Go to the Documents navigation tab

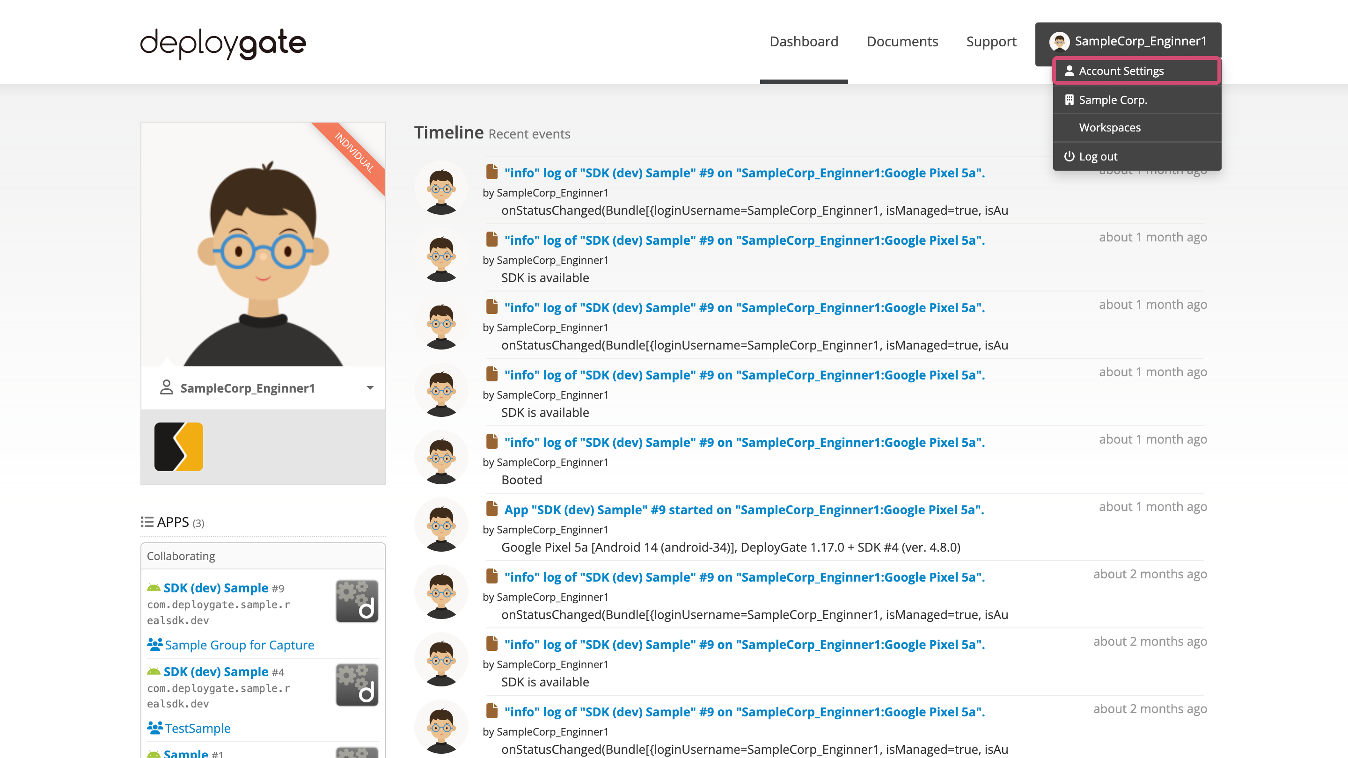[x=902, y=41]
